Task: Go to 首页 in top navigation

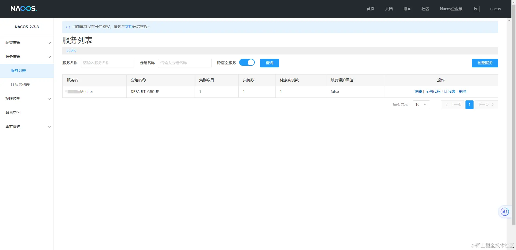Action: [370, 9]
